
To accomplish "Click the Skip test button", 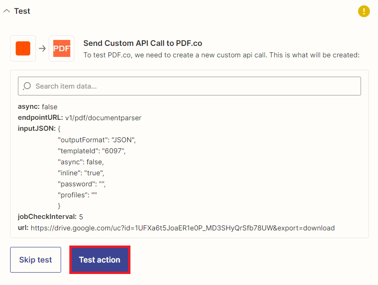I will [35, 259].
